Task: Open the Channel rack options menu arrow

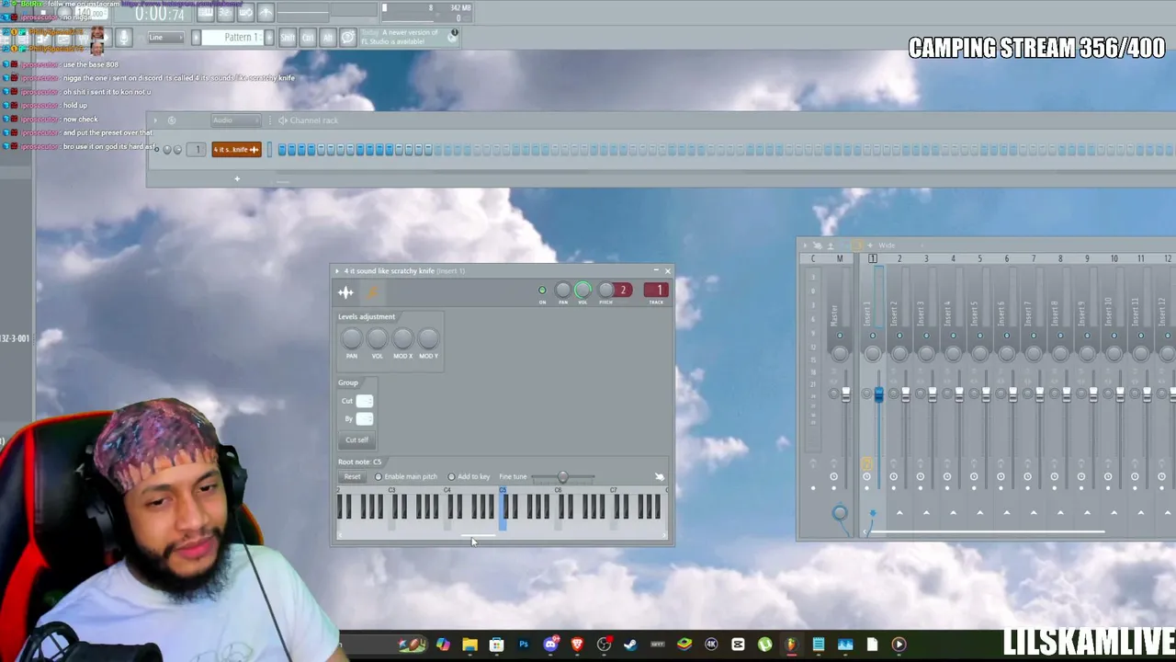Action: coord(155,120)
